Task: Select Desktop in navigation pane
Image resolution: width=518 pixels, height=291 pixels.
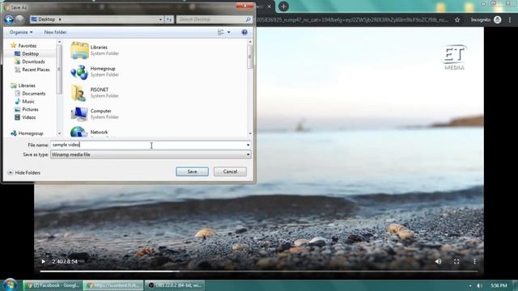Action: tap(27, 54)
